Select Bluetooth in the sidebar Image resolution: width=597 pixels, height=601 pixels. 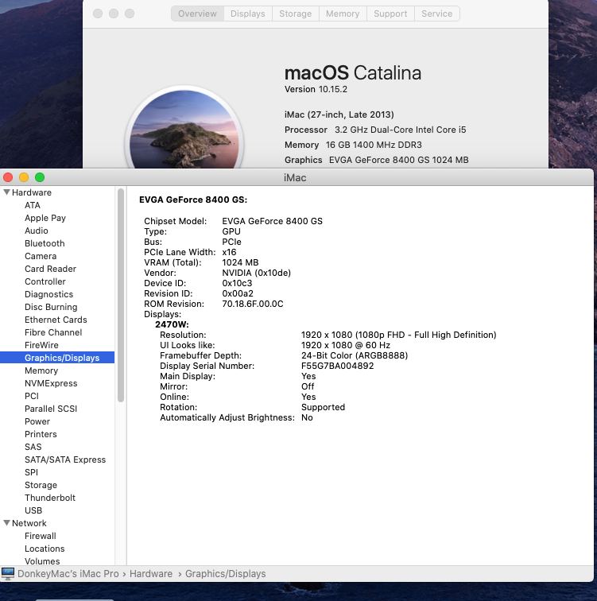pos(45,243)
